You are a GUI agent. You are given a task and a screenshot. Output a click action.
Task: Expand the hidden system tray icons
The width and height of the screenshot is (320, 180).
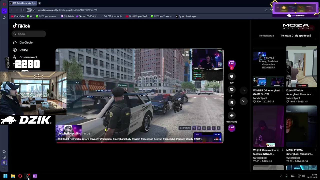(281, 176)
